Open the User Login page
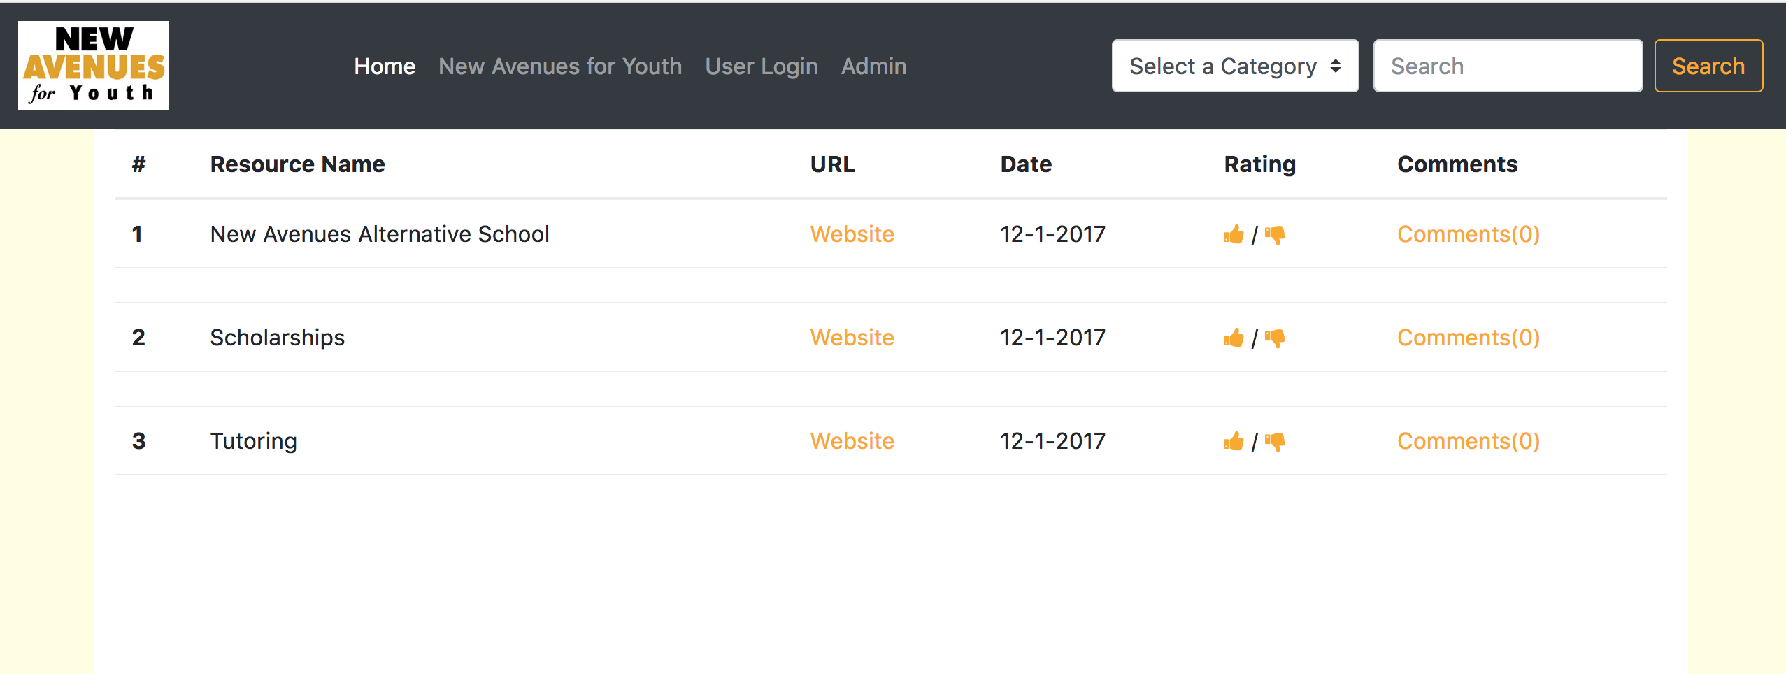 coord(762,66)
